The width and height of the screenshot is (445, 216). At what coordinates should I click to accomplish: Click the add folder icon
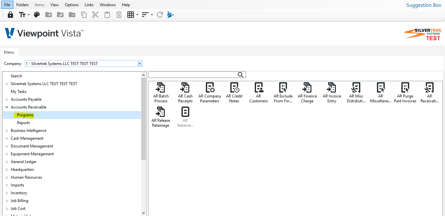(x=49, y=15)
